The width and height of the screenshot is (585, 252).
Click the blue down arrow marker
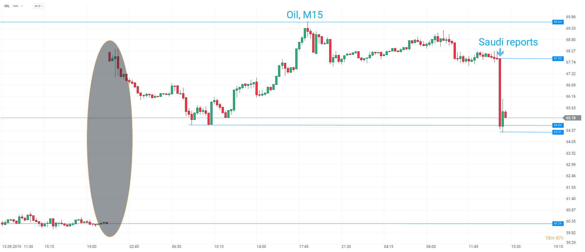[x=500, y=53]
